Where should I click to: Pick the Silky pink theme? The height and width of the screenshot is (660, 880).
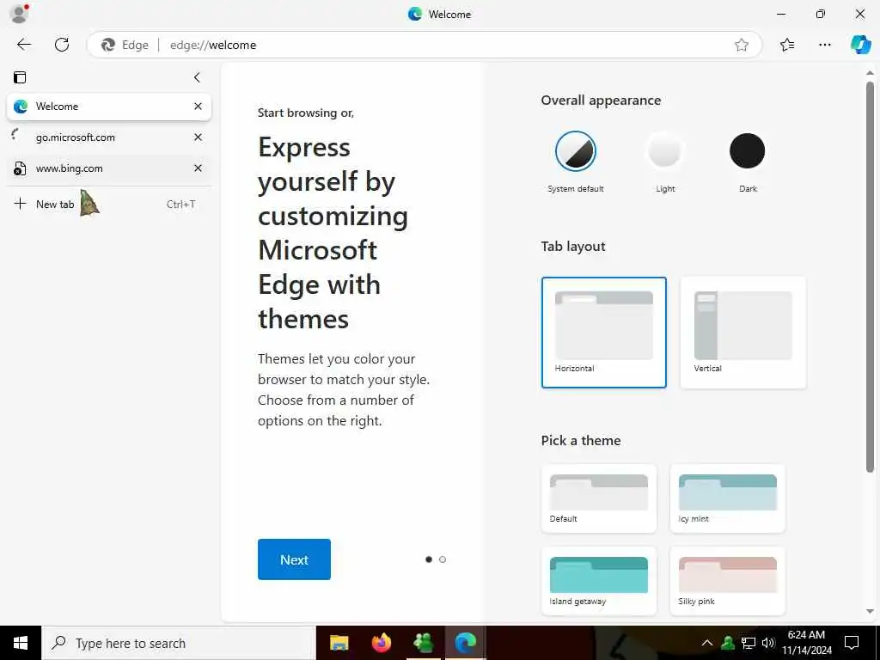click(727, 581)
